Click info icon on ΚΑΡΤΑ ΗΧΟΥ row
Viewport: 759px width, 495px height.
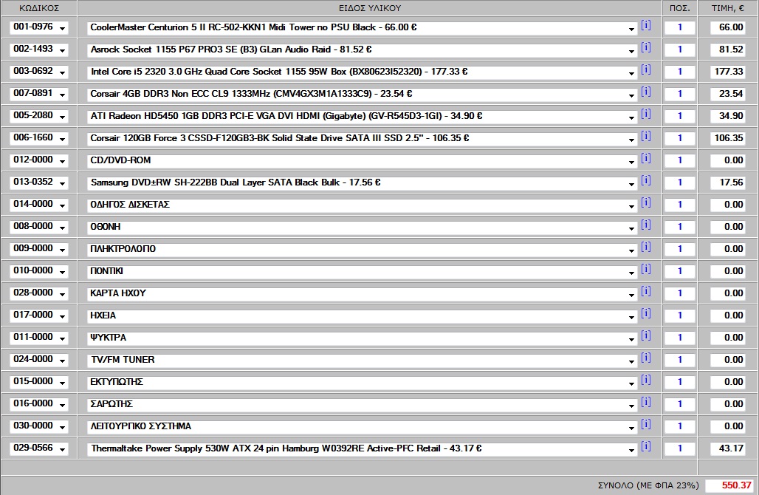click(x=646, y=292)
